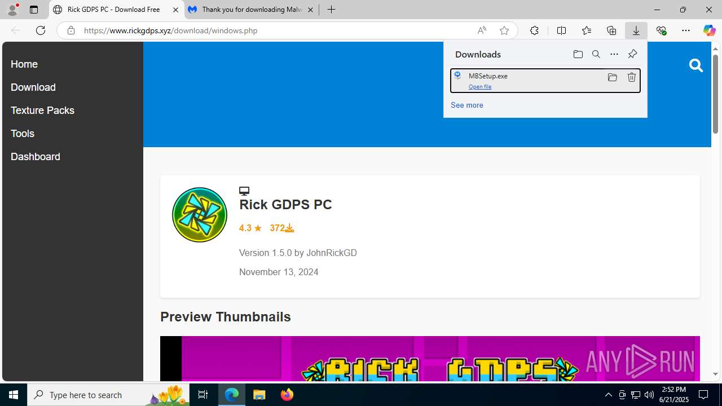Click the taskbar search box

(108, 395)
